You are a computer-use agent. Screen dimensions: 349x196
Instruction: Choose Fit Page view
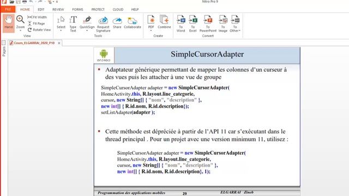point(37,23)
